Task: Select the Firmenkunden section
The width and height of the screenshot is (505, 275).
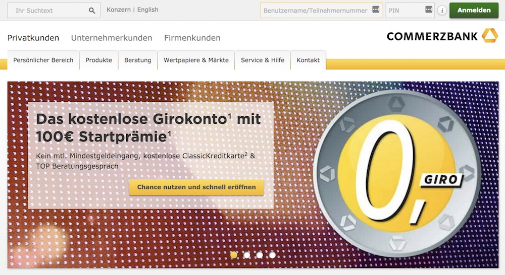Action: coord(192,38)
